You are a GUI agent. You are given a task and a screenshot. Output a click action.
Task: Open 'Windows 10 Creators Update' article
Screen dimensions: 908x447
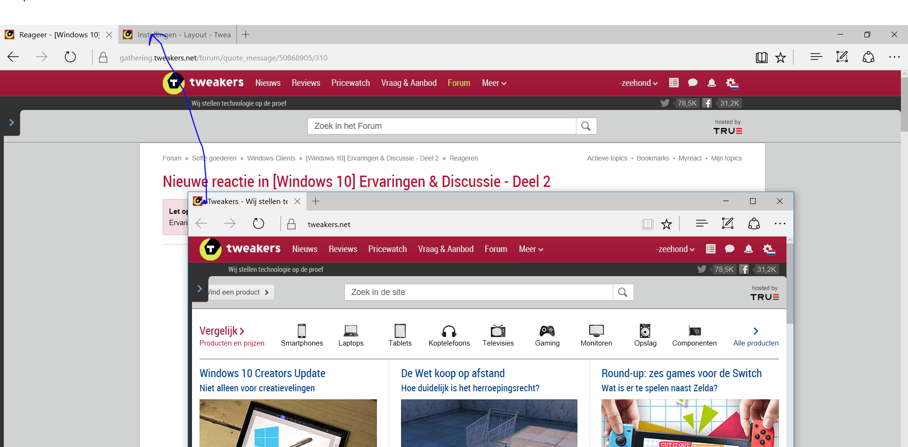coord(262,373)
